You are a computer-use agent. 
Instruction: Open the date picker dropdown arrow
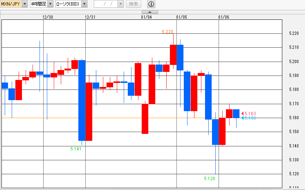point(120,4)
